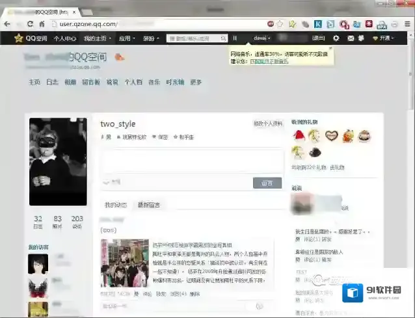
Task: Click the QQ空间 star logo icon
Action: pos(19,38)
